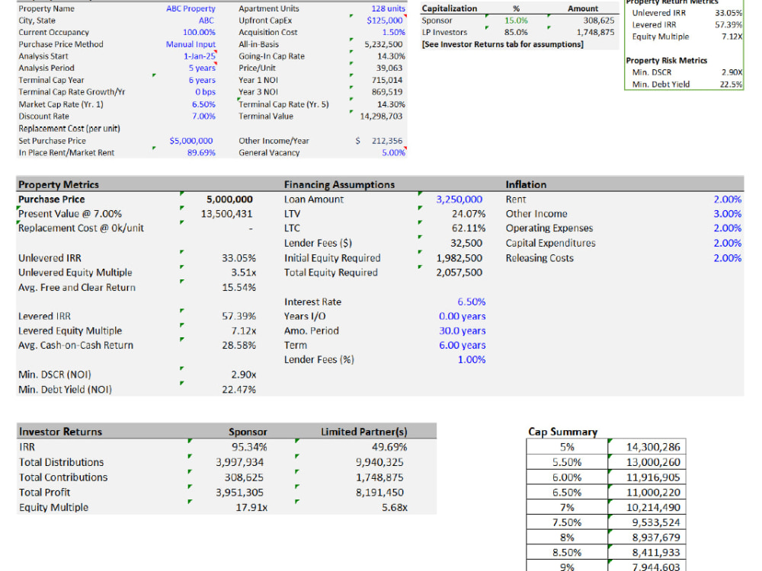Select the Rent inflation value 2.00%
The image size is (762, 571).
728,199
